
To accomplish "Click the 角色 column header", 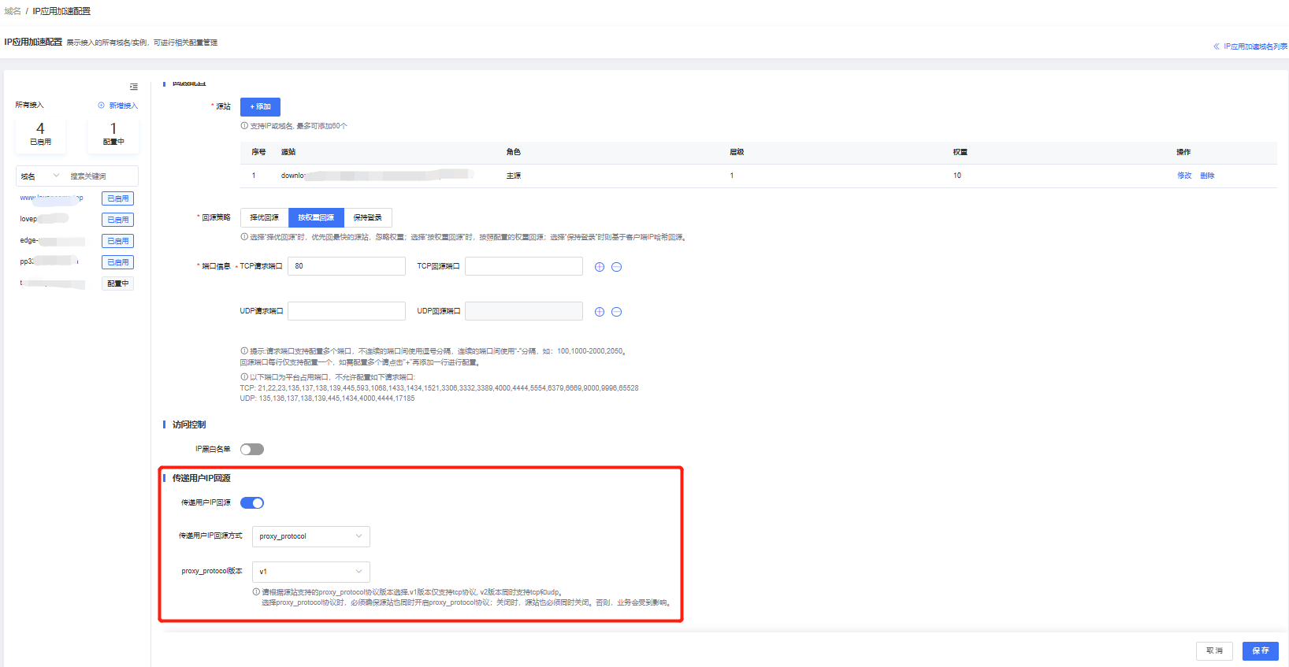I will 514,152.
